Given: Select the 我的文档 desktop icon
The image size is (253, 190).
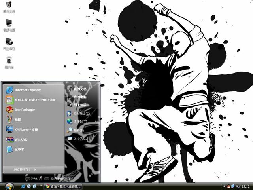Looking at the screenshot, I should tap(9, 7).
